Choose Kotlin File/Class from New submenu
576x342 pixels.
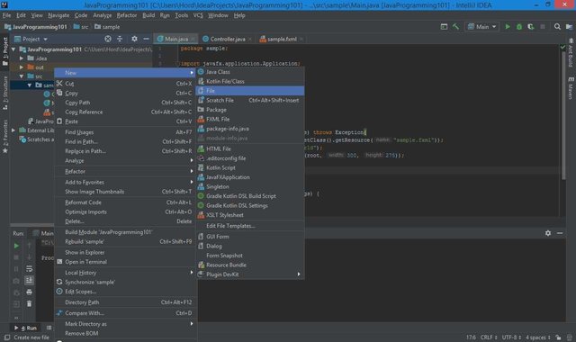pyautogui.click(x=250, y=82)
